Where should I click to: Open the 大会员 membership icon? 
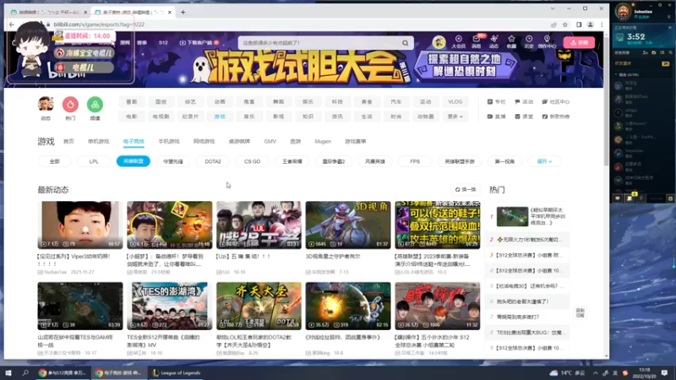point(458,41)
